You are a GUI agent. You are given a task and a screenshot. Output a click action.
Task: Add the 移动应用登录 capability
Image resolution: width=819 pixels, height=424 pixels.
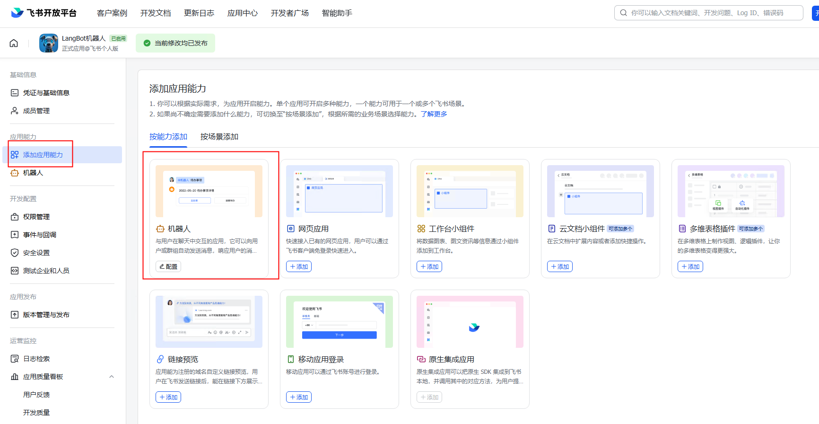tap(299, 397)
